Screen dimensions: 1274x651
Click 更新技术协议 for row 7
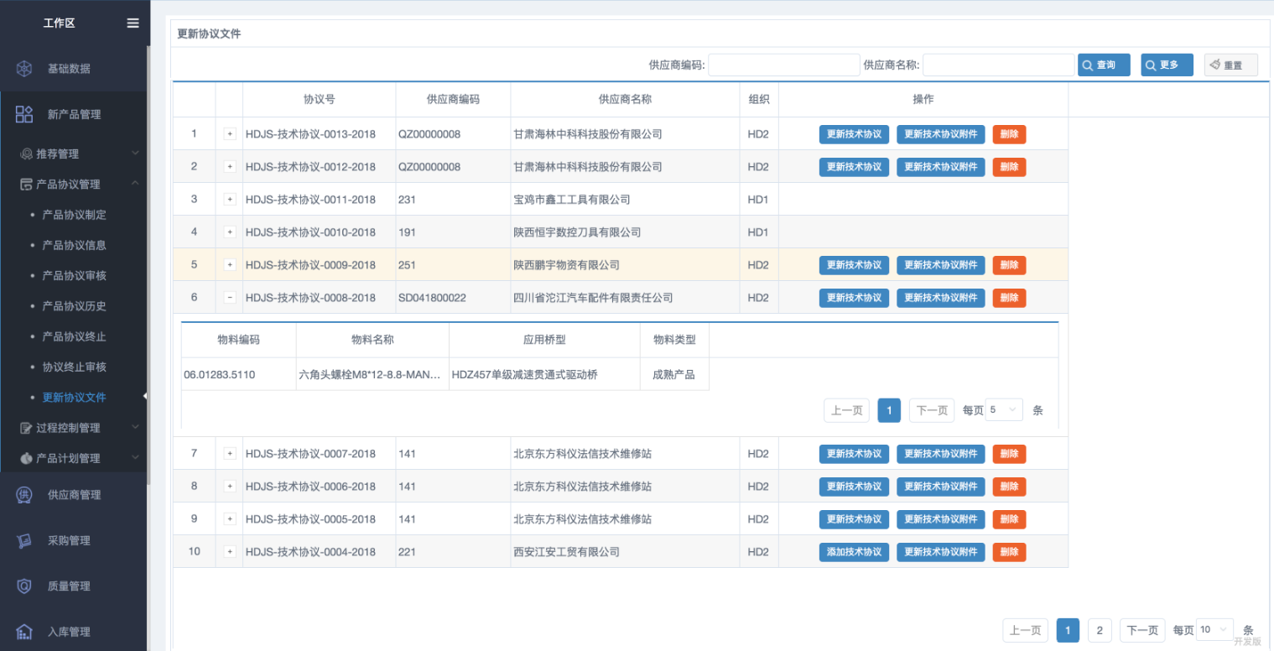[854, 454]
